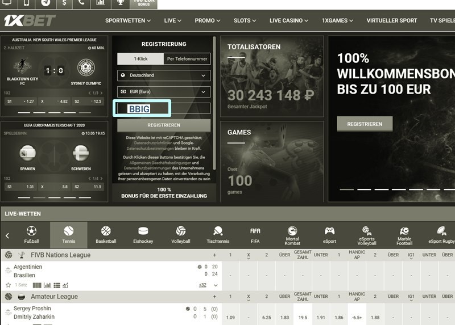This screenshot has height=325, width=455.
Task: Select the Fußball sport icon
Action: [x=31, y=235]
